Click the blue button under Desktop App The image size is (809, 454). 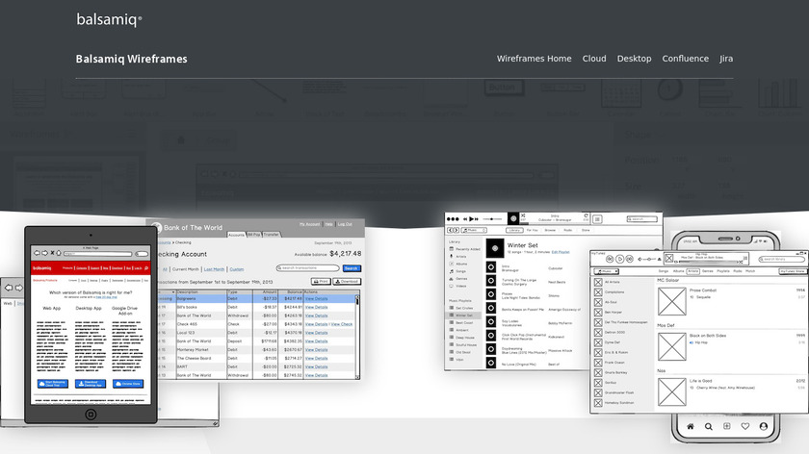point(91,384)
